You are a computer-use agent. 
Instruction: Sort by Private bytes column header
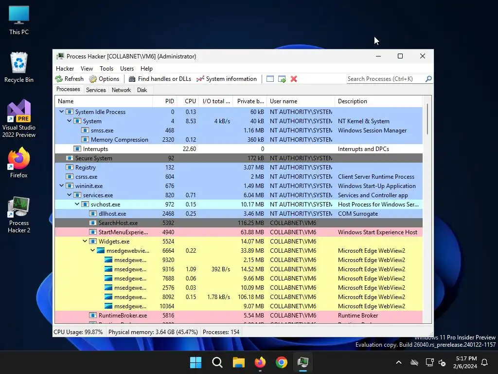pyautogui.click(x=250, y=101)
